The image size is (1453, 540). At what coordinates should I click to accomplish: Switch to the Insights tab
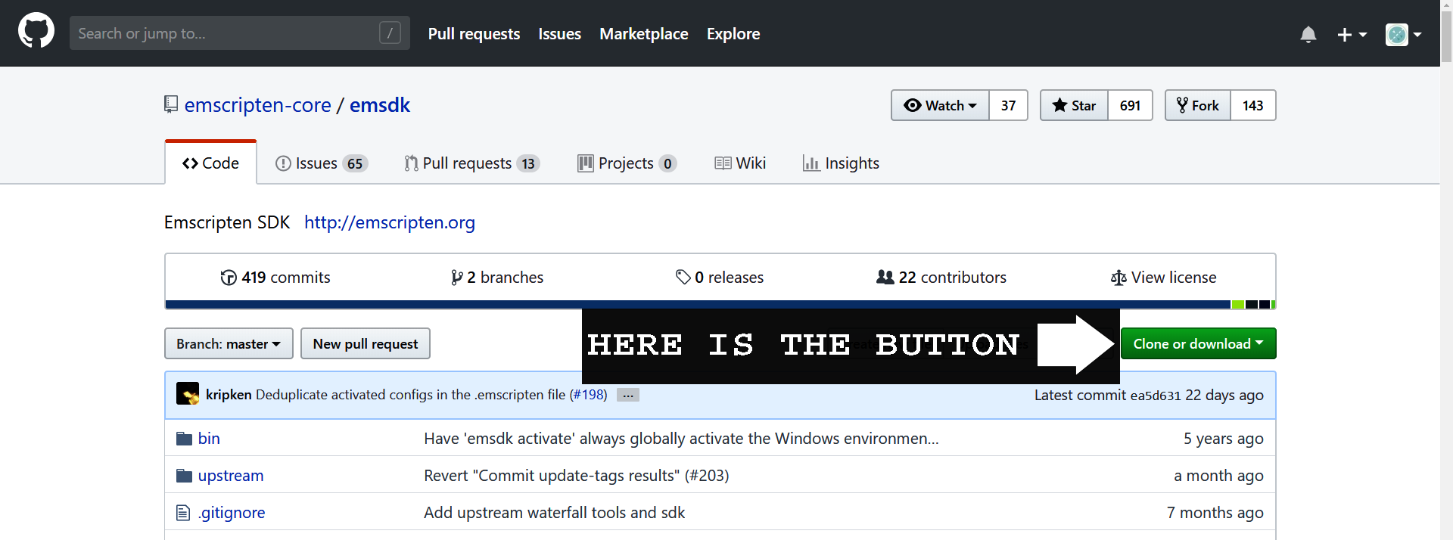tap(841, 163)
